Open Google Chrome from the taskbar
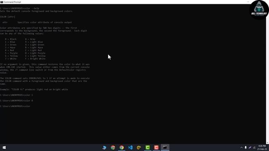Viewport: 269px width, 151px height. click(121, 147)
